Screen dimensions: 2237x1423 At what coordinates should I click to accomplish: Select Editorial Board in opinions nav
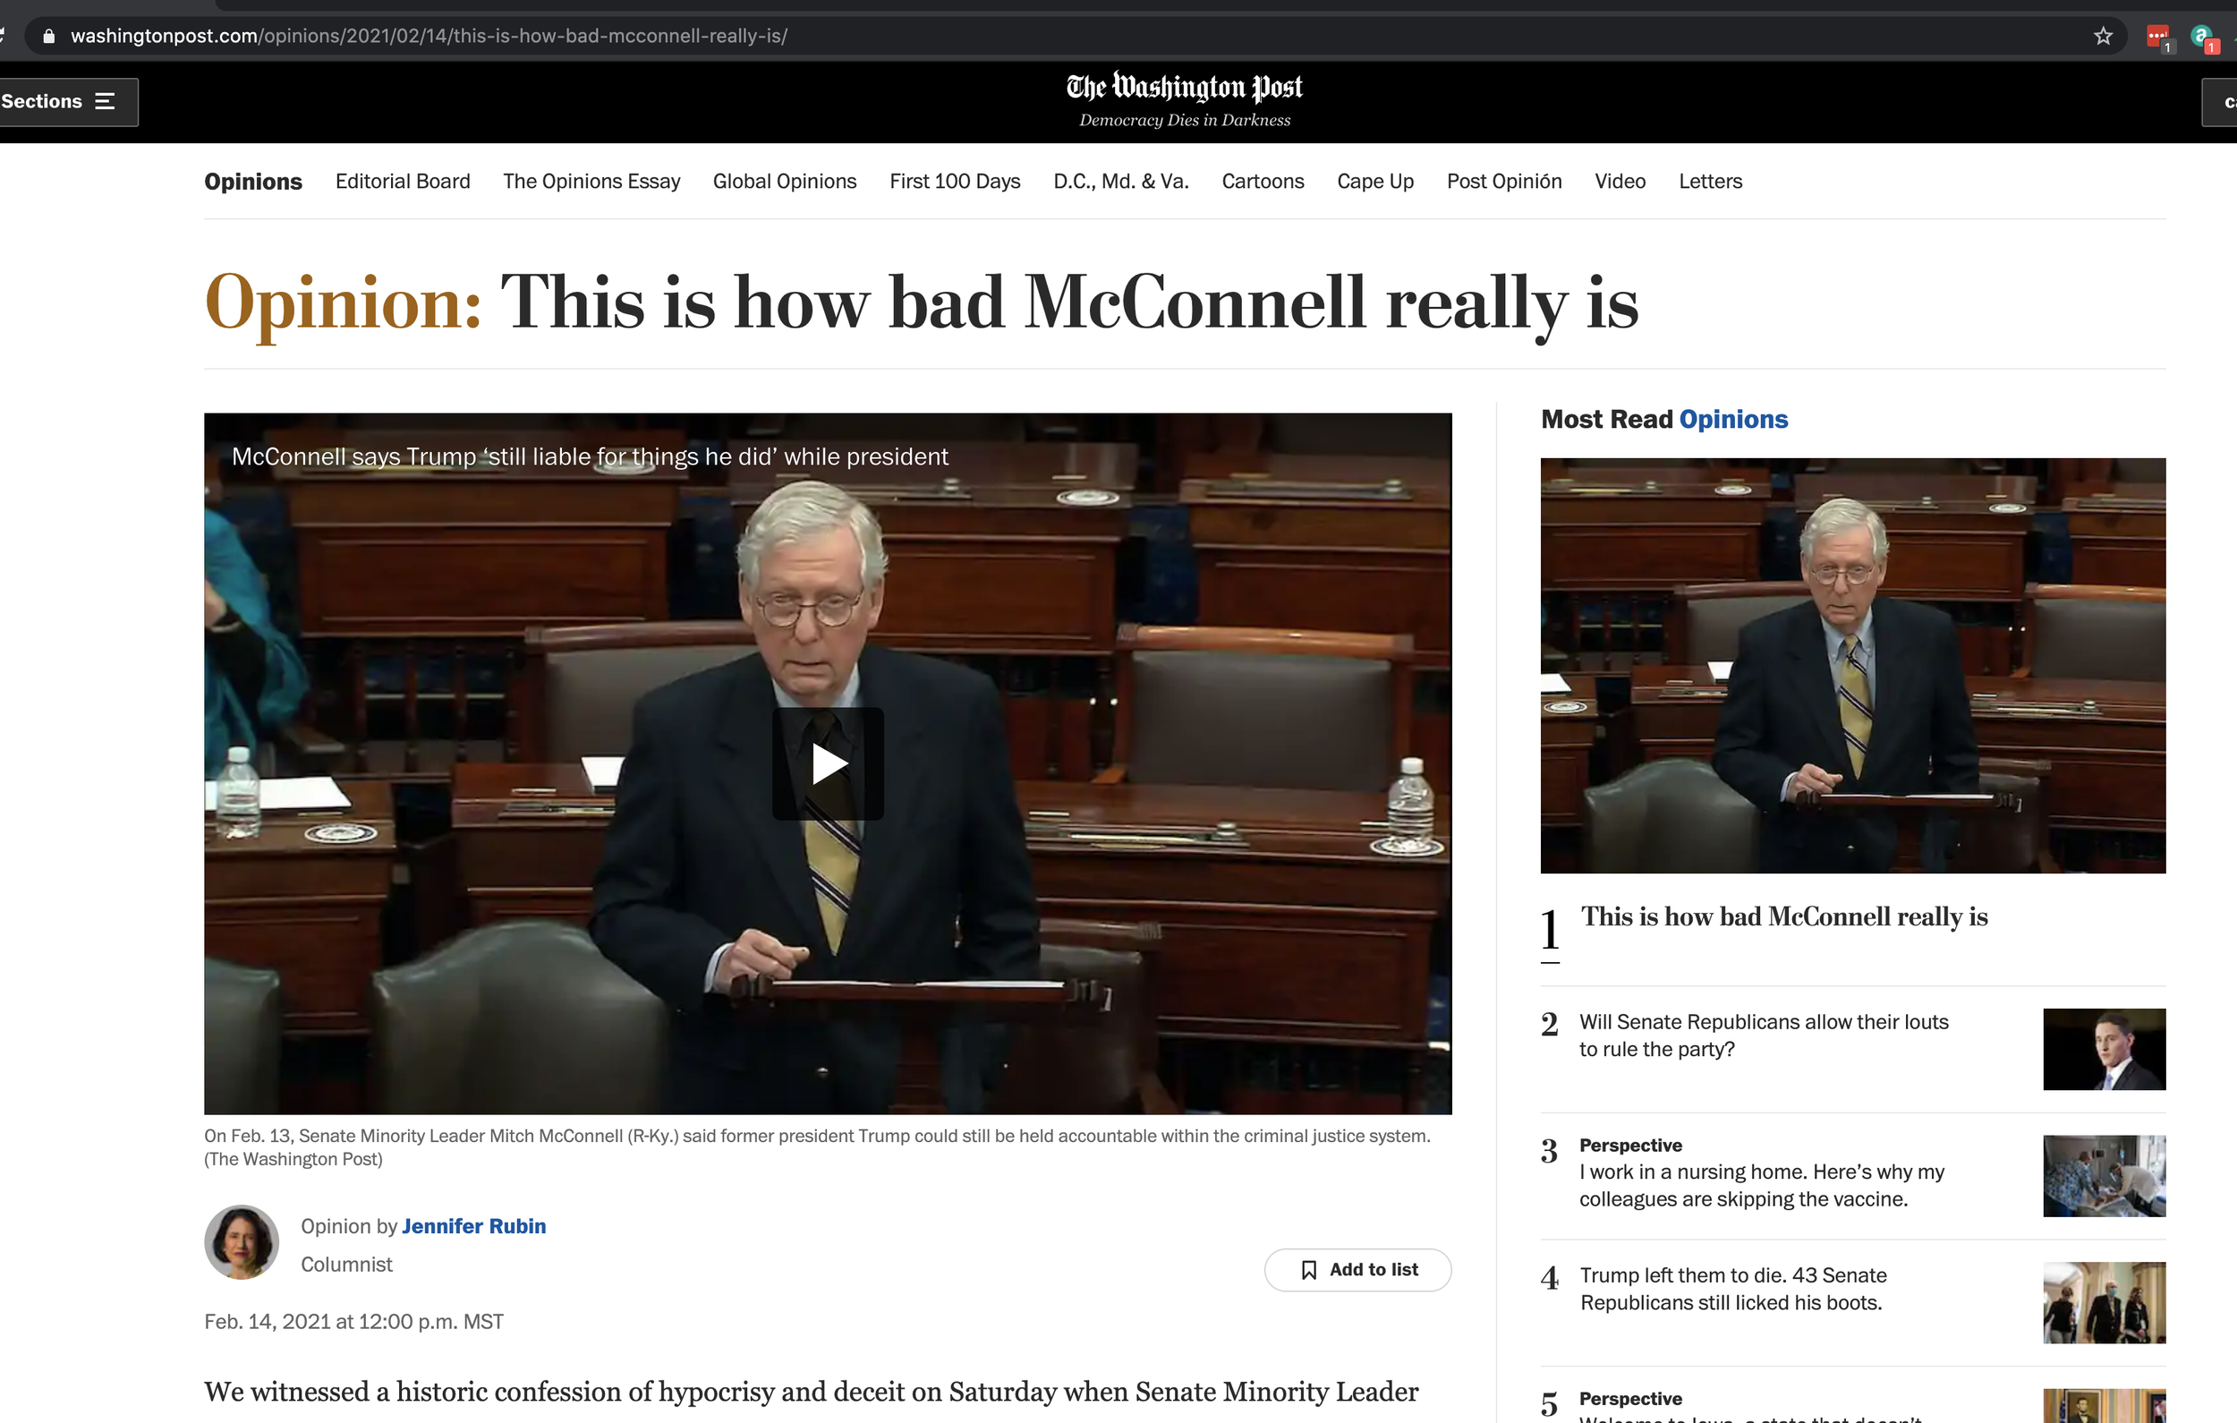pyautogui.click(x=403, y=182)
